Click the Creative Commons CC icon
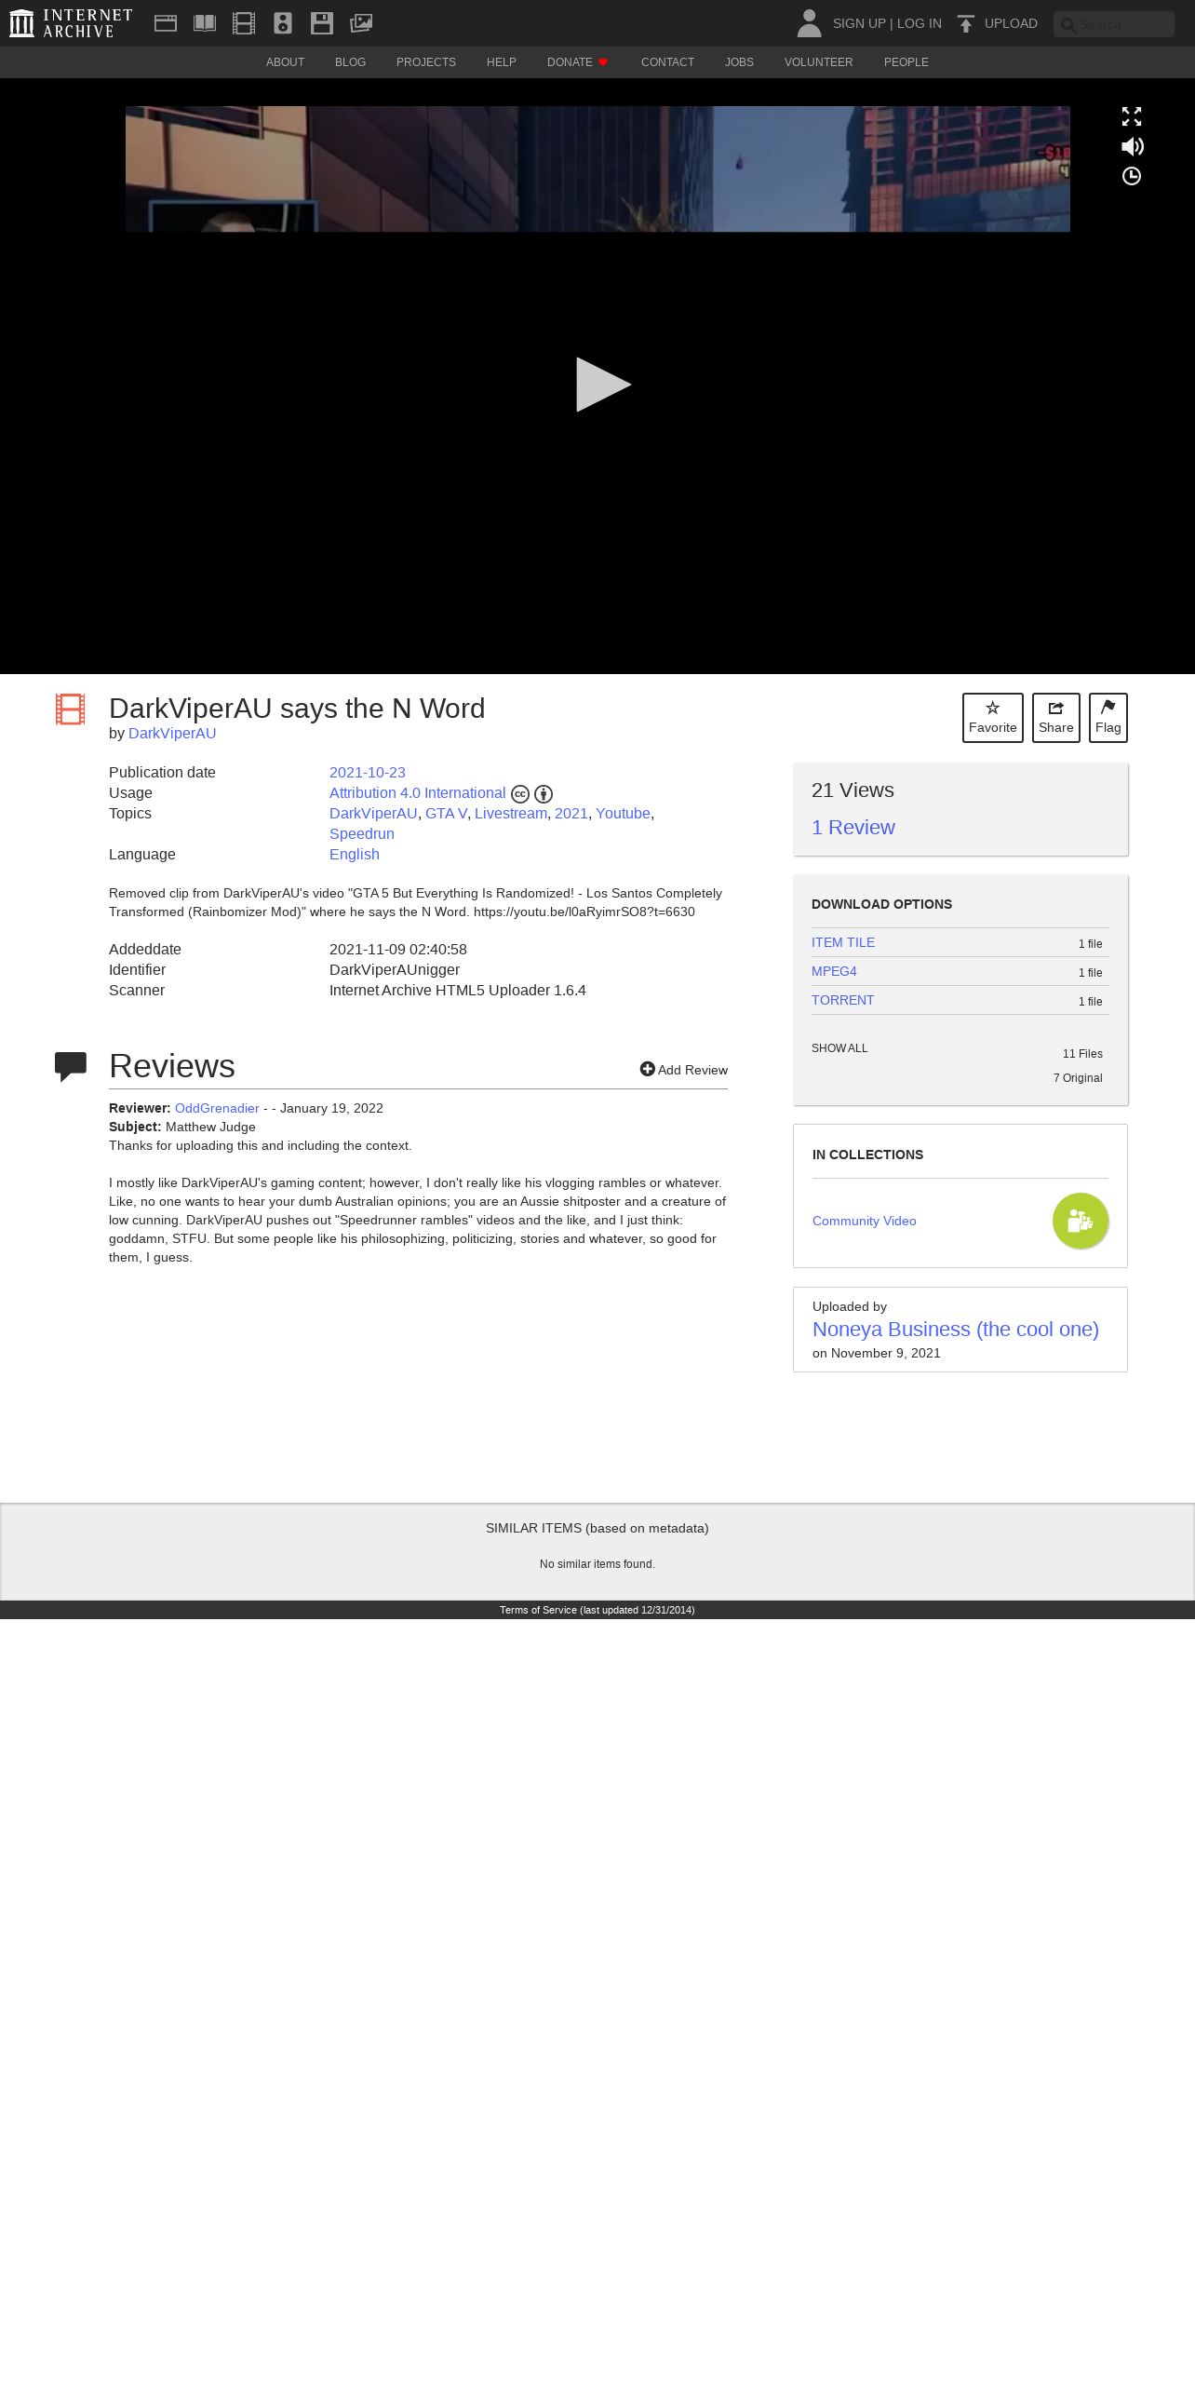Screen dimensions: 1195x2391 520,794
